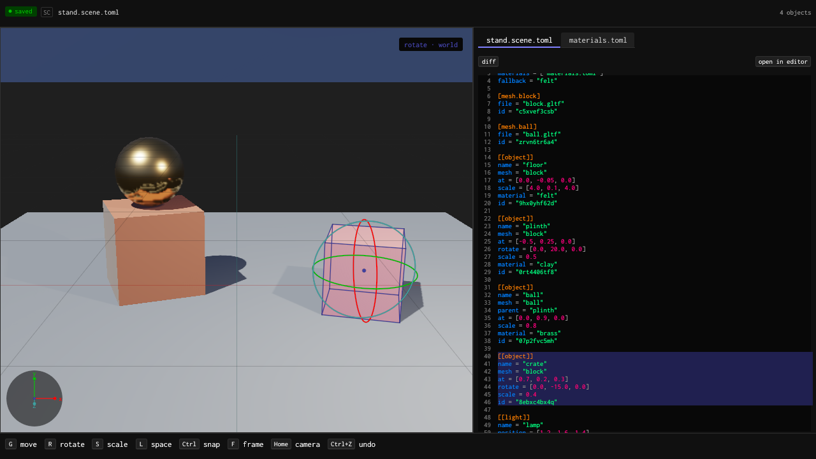
Task: Toggle the L space shortcut hint
Action: click(154, 444)
